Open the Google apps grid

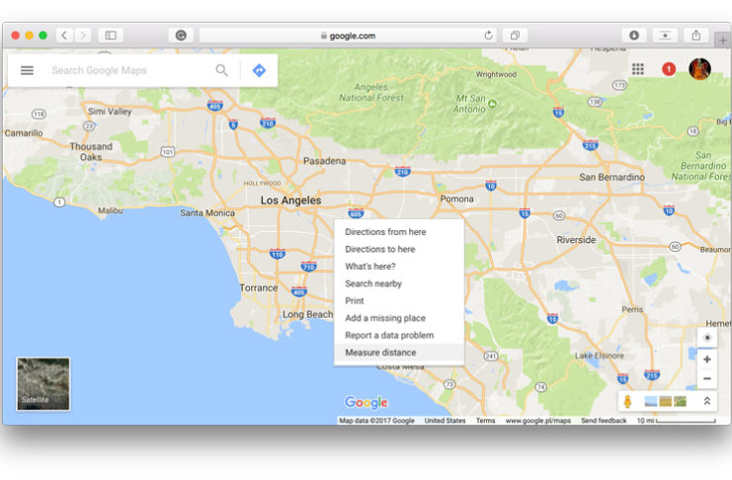(x=638, y=69)
